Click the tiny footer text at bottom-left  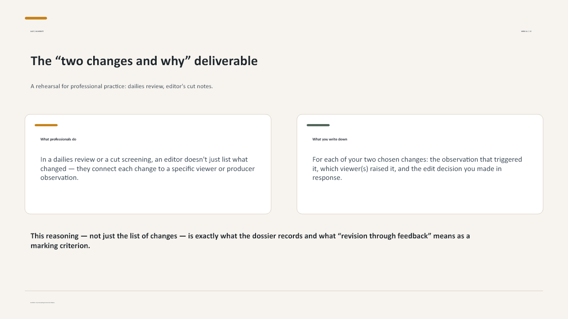point(43,303)
